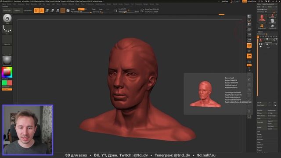Adjust the Rgb Intensity slider
The width and height of the screenshot is (281, 158).
click(81, 12)
